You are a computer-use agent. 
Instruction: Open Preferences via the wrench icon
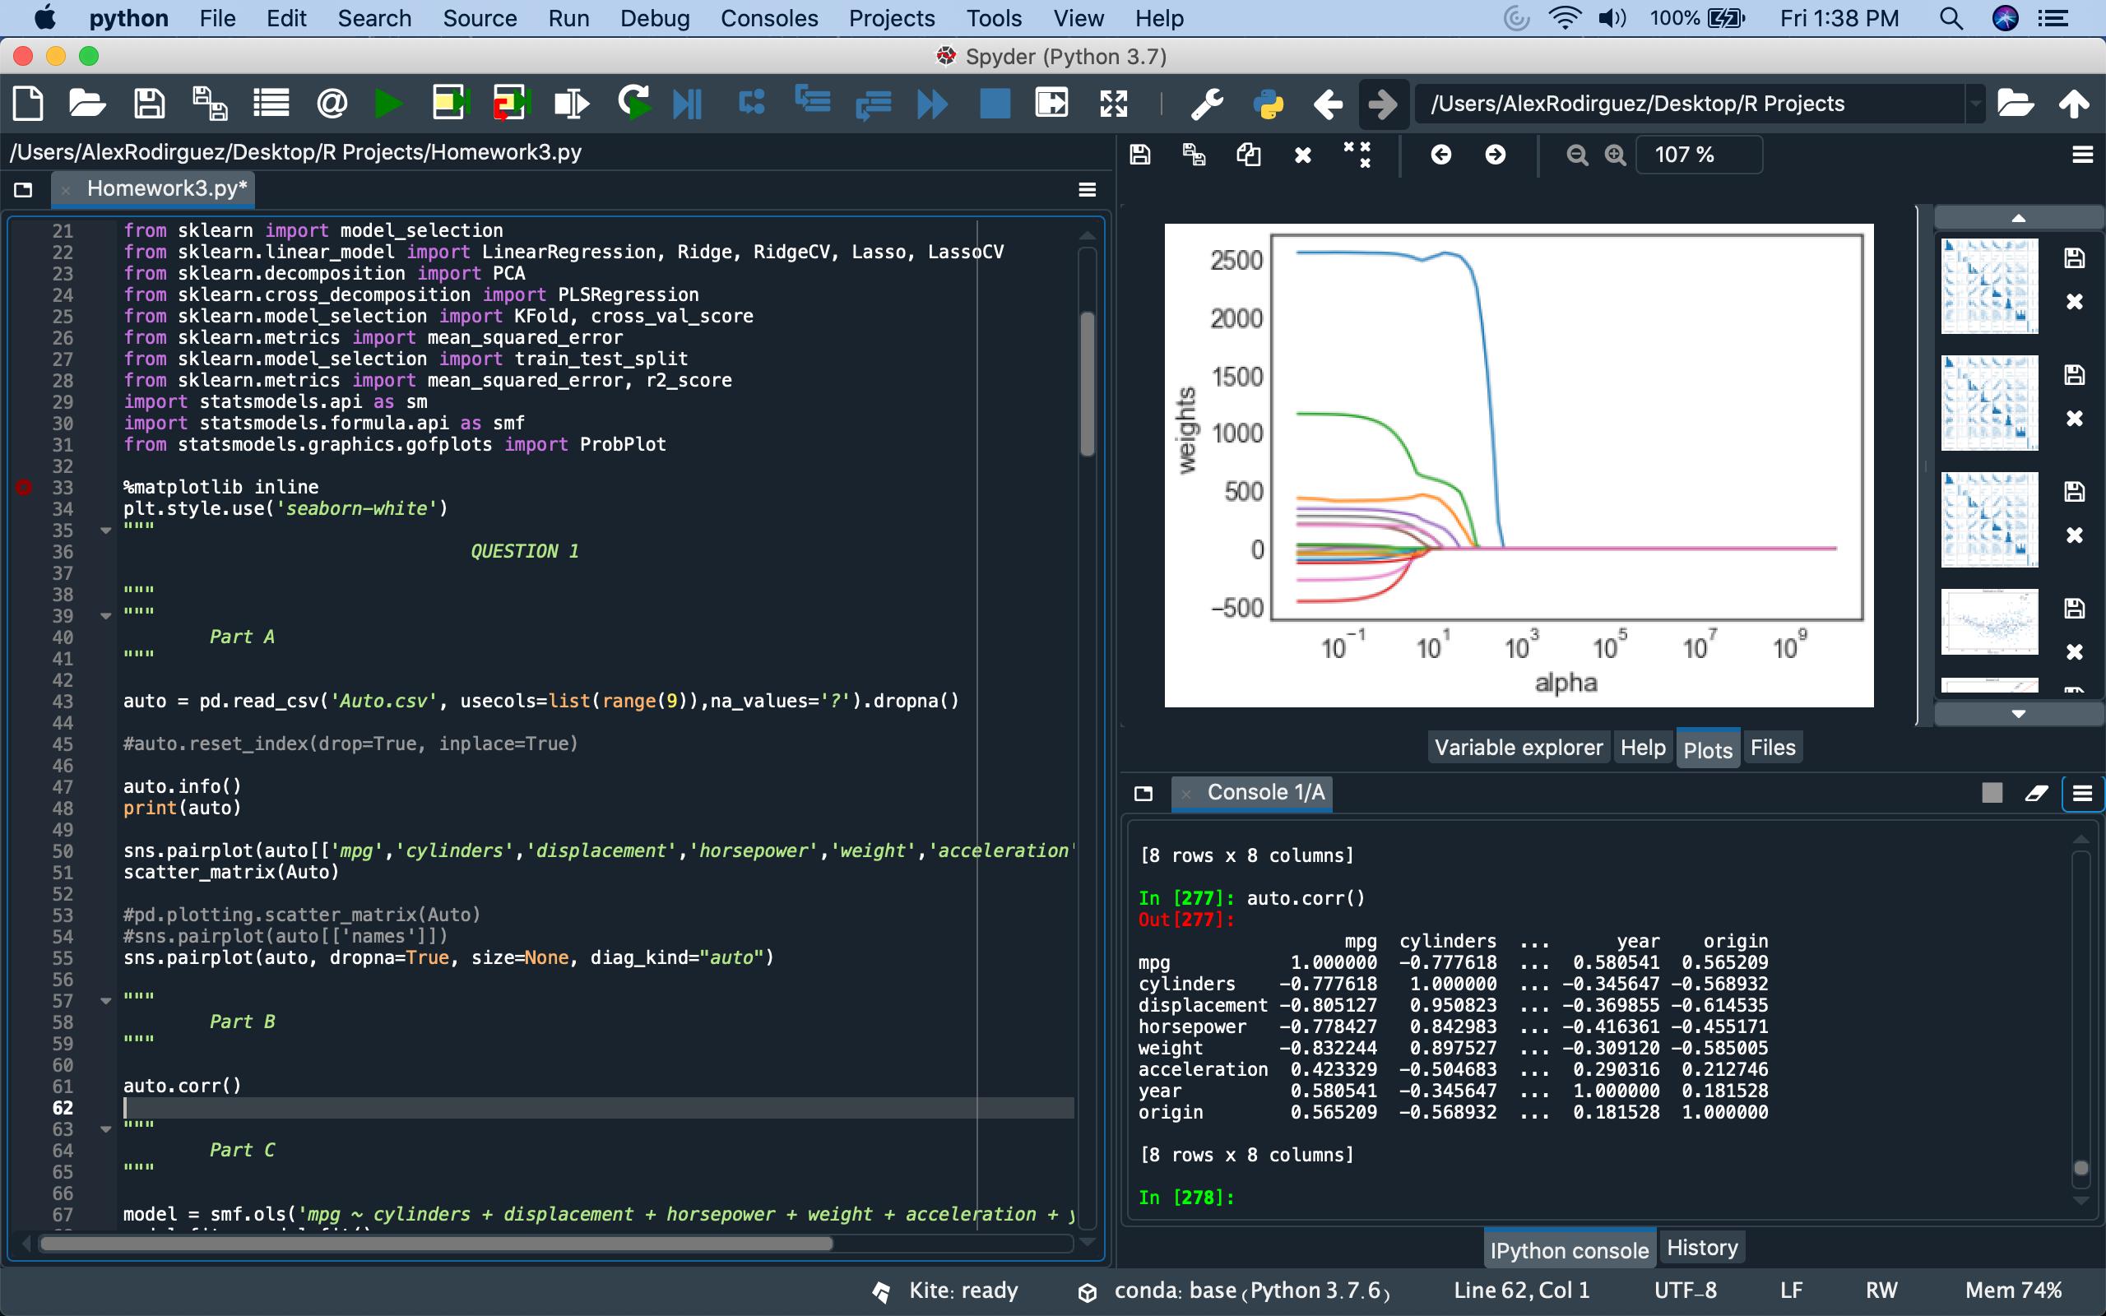[x=1206, y=104]
